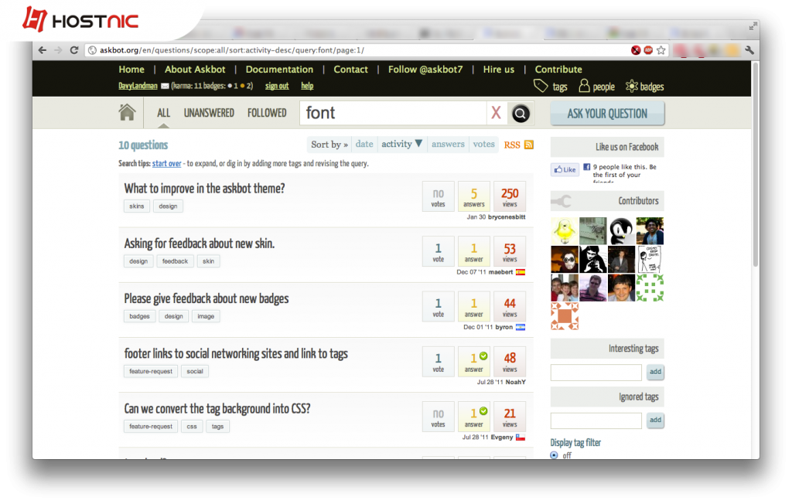Click the 'css' tag
The width and height of the screenshot is (792, 504).
(x=192, y=426)
